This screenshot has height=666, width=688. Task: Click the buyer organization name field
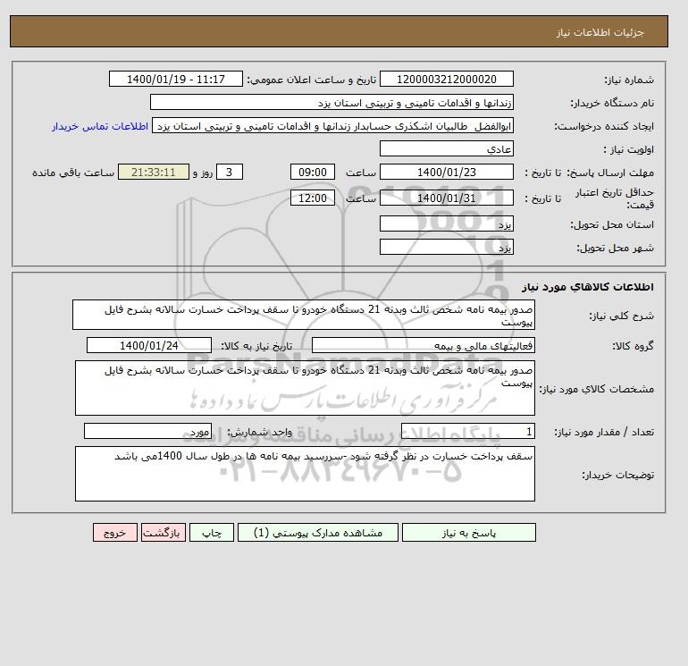coord(331,102)
